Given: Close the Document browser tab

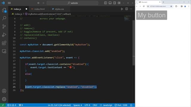Looking at the screenshot, I should click(x=160, y=2).
